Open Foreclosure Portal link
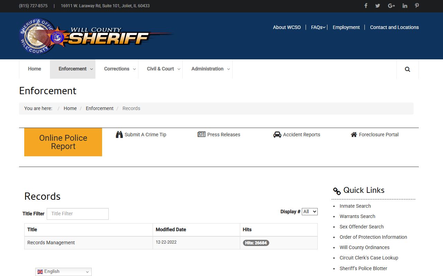 pos(379,135)
